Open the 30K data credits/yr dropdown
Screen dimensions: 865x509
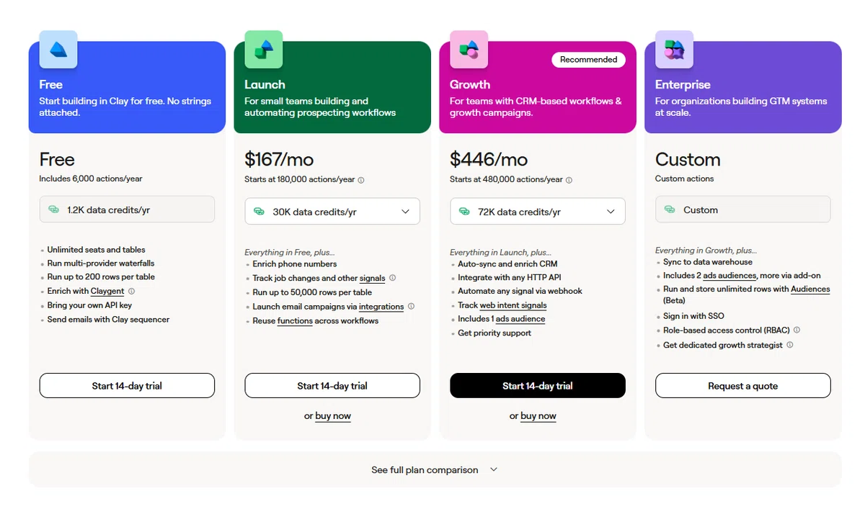(x=332, y=212)
